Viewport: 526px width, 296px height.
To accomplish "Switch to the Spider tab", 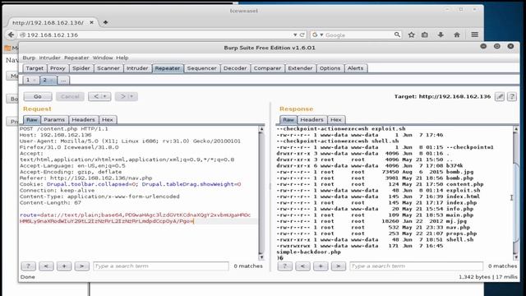I will click(x=81, y=68).
